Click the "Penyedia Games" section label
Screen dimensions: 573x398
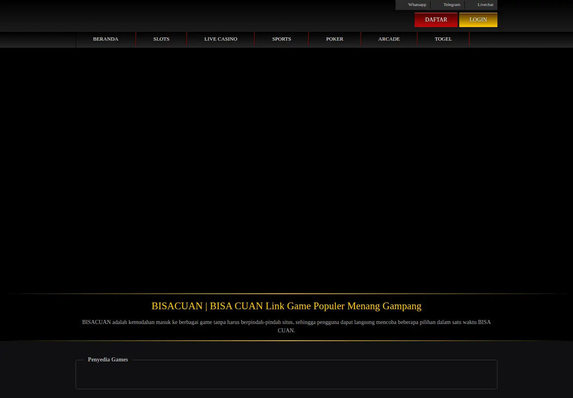click(108, 360)
